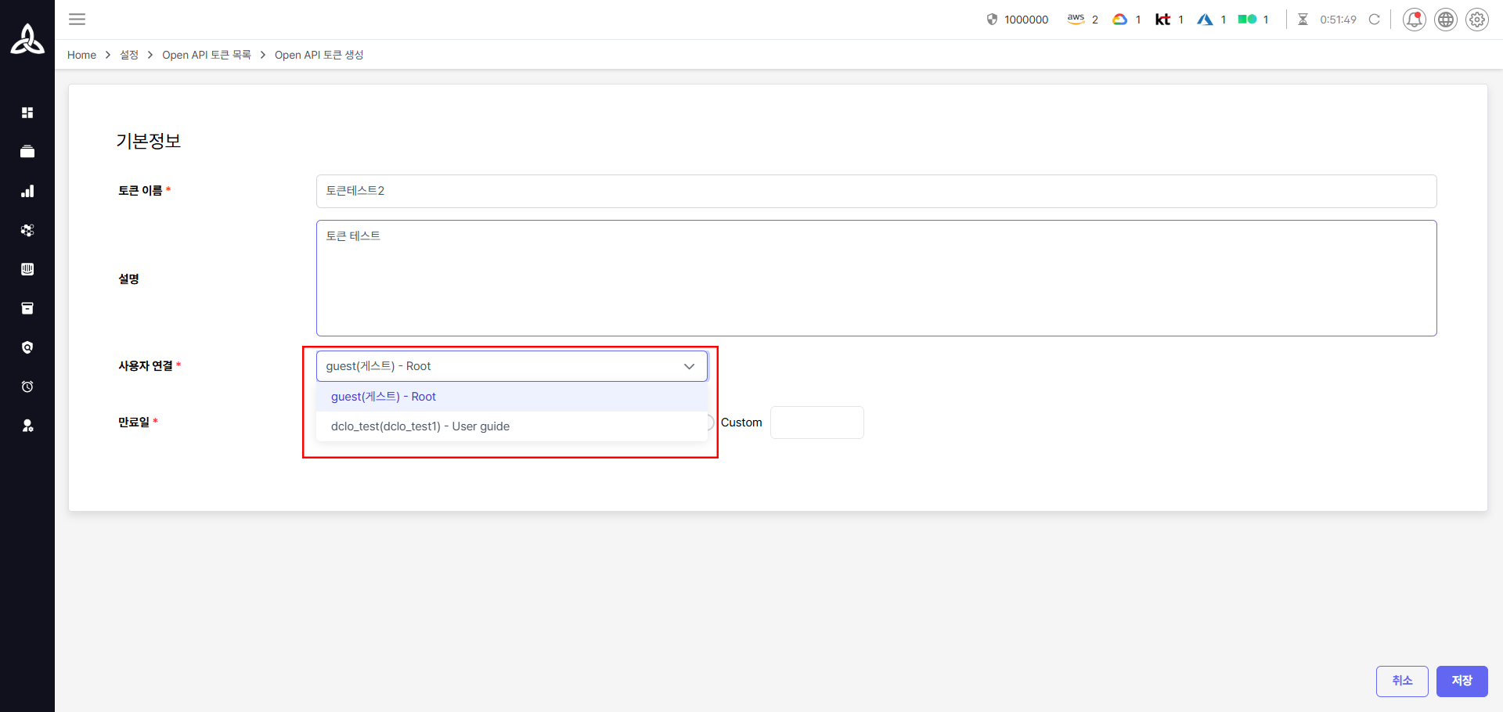Viewport: 1503px width, 712px height.
Task: Open the language globe menu
Action: pyautogui.click(x=1446, y=20)
